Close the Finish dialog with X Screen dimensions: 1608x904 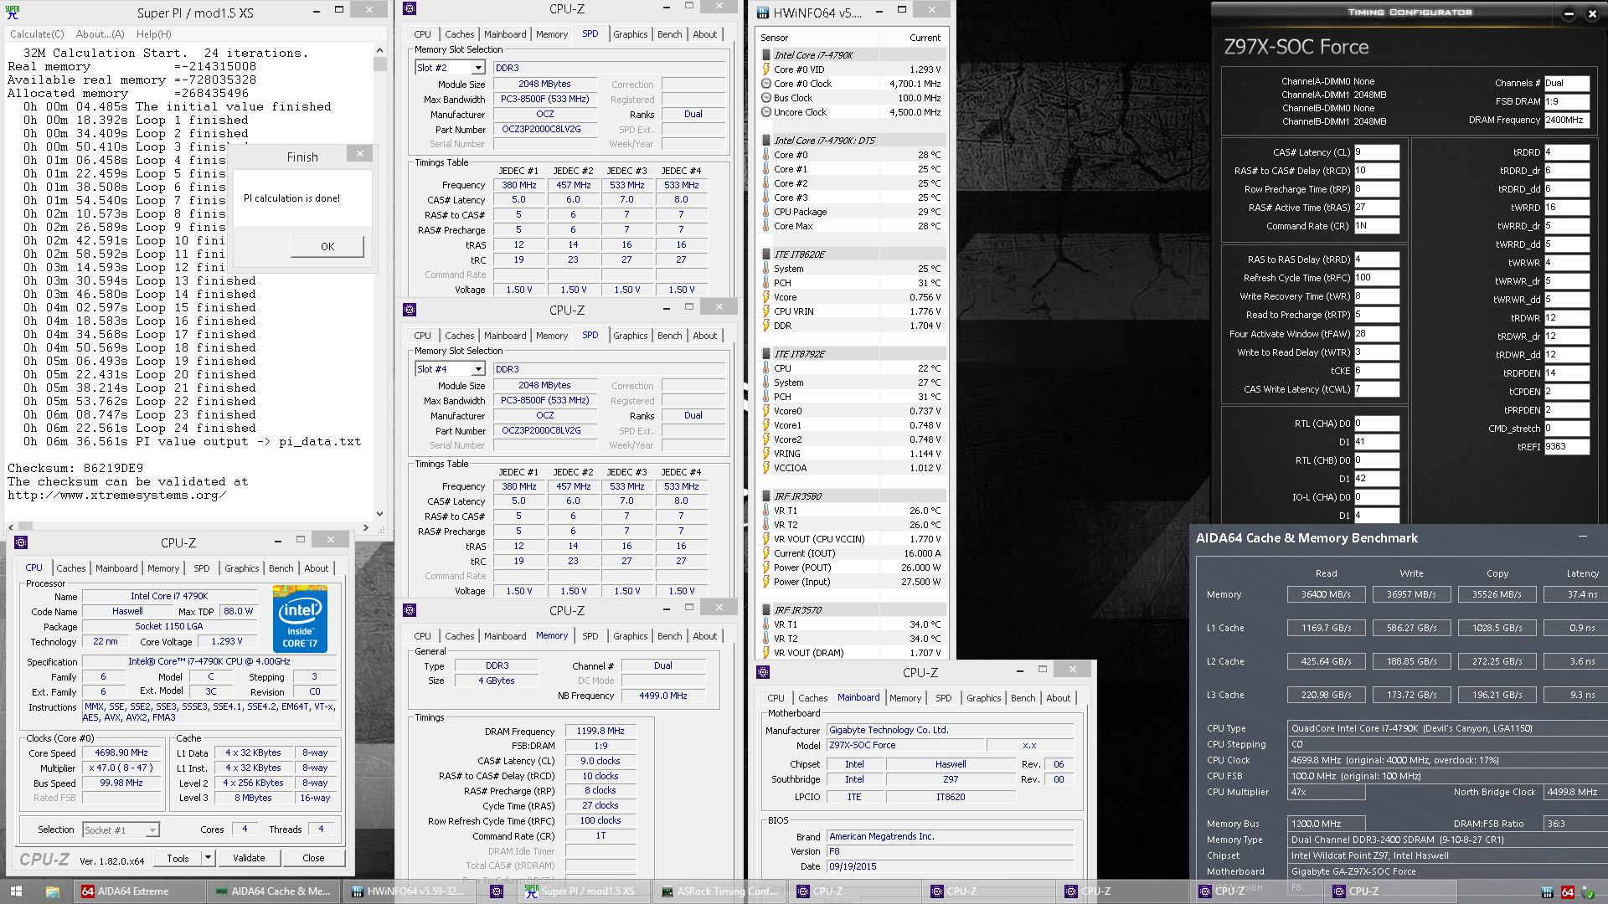click(360, 154)
